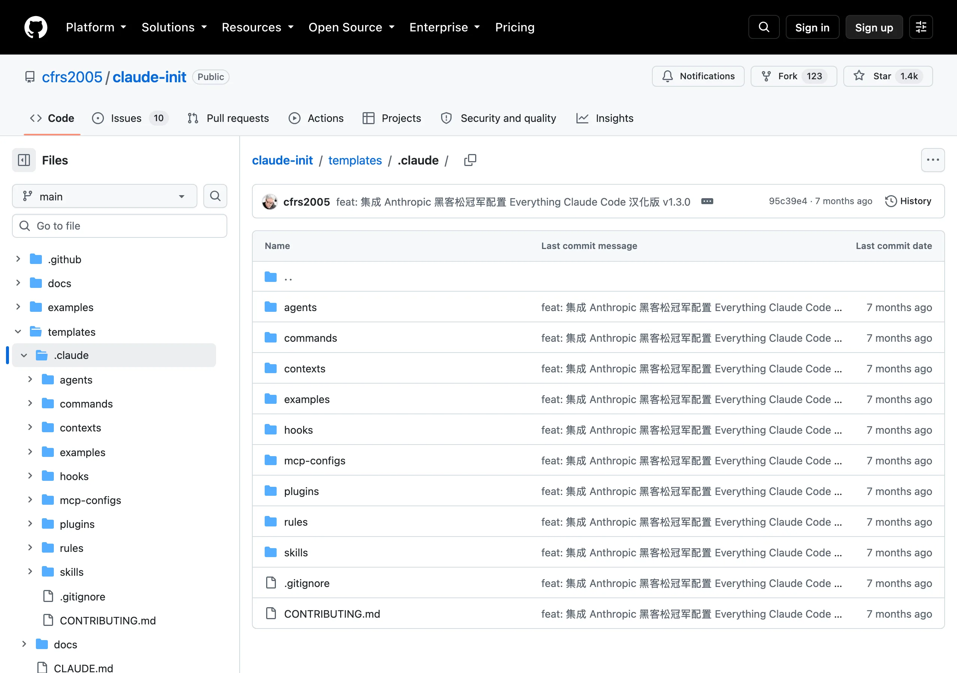Focus the Go to file input

click(120, 226)
